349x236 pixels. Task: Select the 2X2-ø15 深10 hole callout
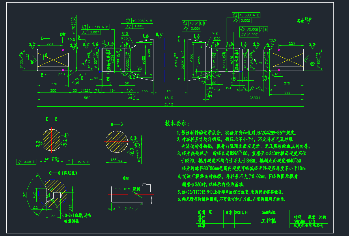click(x=127, y=189)
